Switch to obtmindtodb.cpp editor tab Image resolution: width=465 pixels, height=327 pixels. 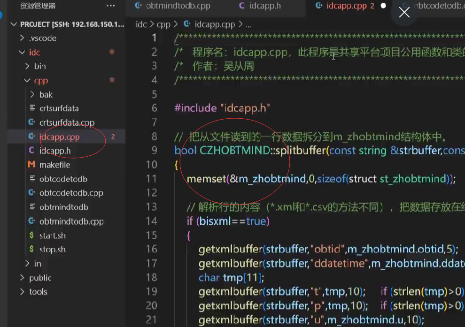(178, 6)
